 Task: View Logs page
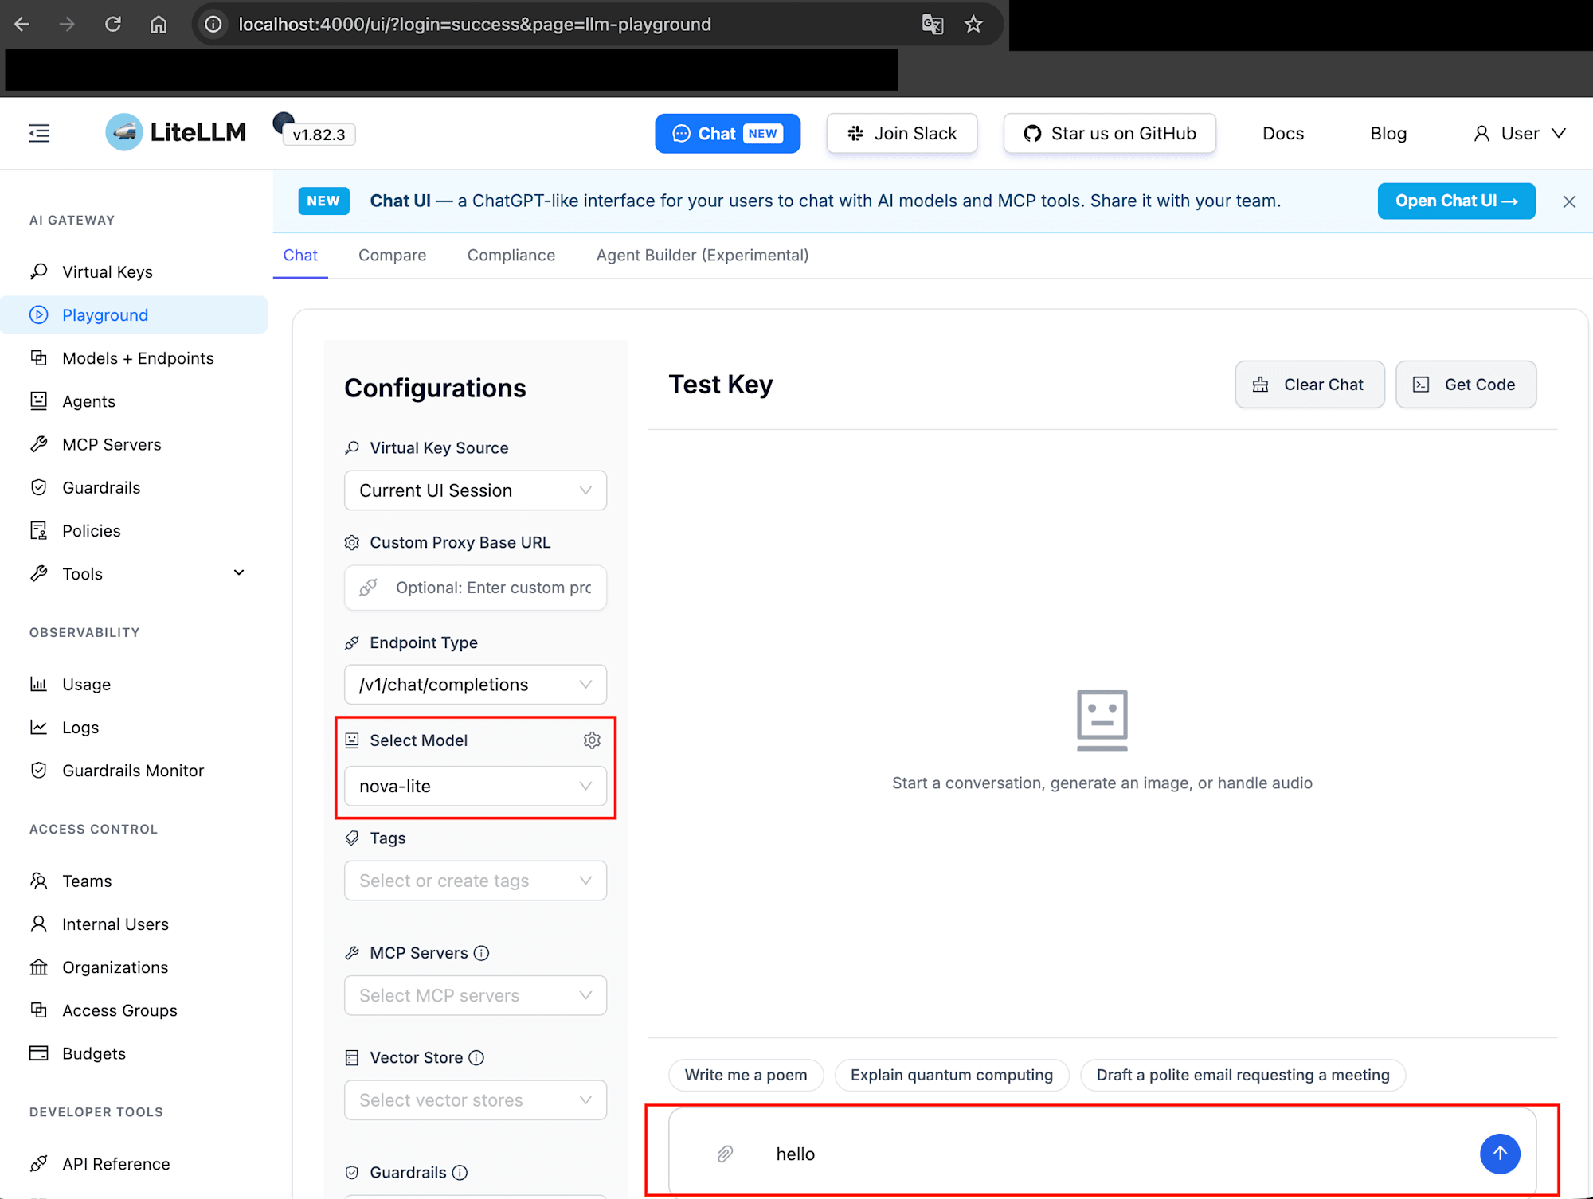tap(134, 727)
